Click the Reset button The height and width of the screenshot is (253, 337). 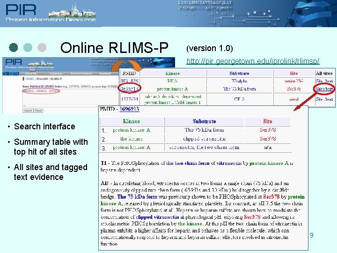[38, 111]
